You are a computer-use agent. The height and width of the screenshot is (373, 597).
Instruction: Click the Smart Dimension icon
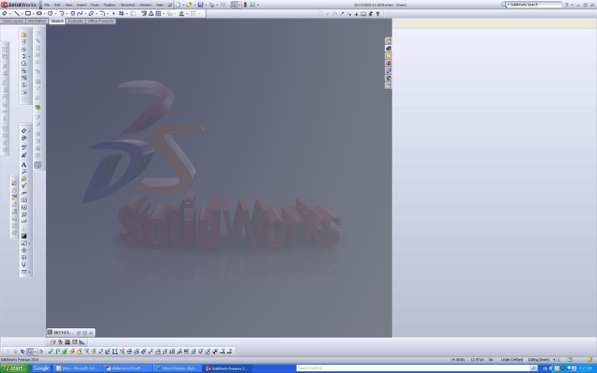tap(4, 13)
